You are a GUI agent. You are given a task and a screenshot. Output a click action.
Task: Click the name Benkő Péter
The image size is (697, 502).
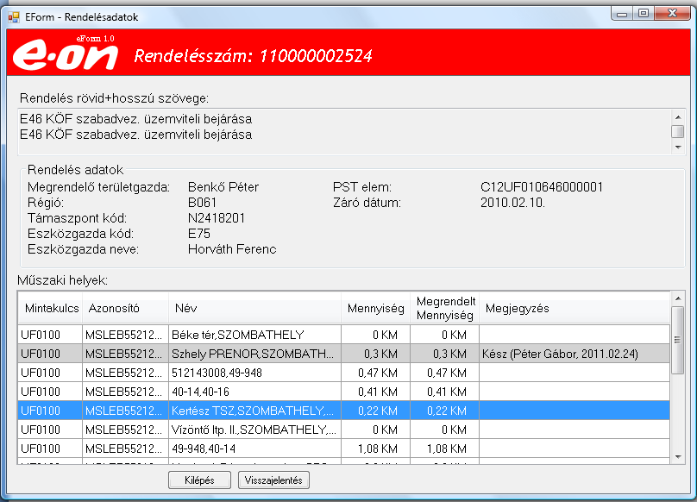click(223, 187)
